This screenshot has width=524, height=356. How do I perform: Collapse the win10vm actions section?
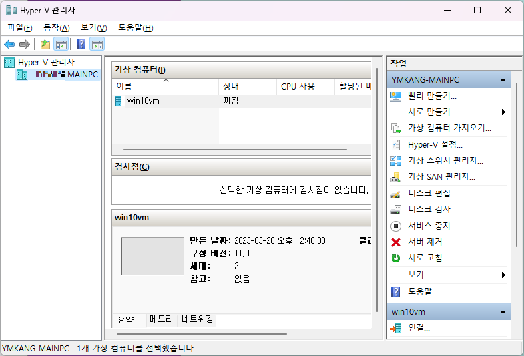pyautogui.click(x=503, y=312)
